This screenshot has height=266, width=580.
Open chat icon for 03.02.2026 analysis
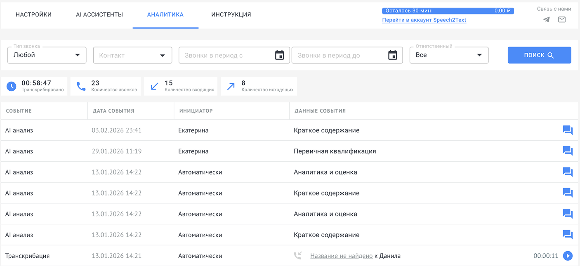[568, 130]
